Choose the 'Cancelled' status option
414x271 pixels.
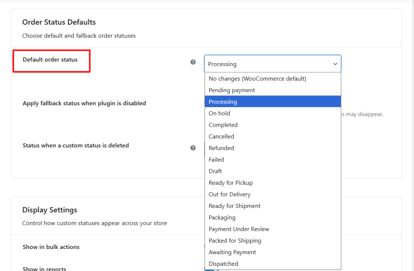click(221, 137)
